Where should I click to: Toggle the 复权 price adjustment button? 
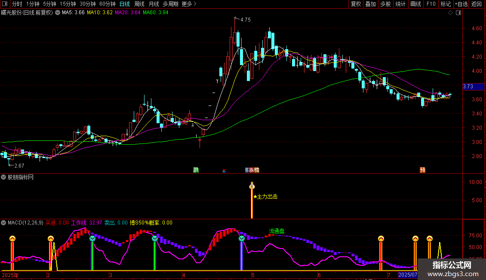pyautogui.click(x=356, y=4)
